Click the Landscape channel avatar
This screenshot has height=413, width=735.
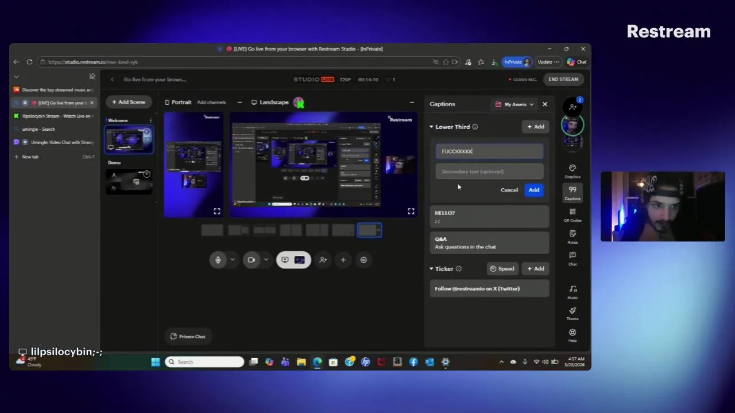pyautogui.click(x=299, y=103)
